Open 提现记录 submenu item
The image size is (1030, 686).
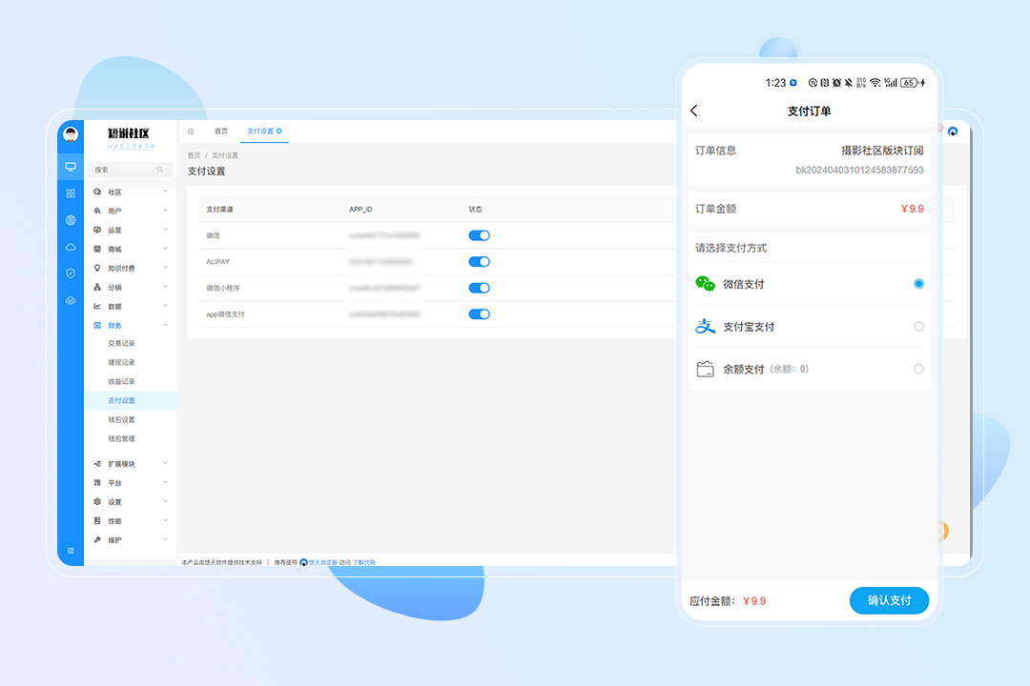coord(121,362)
